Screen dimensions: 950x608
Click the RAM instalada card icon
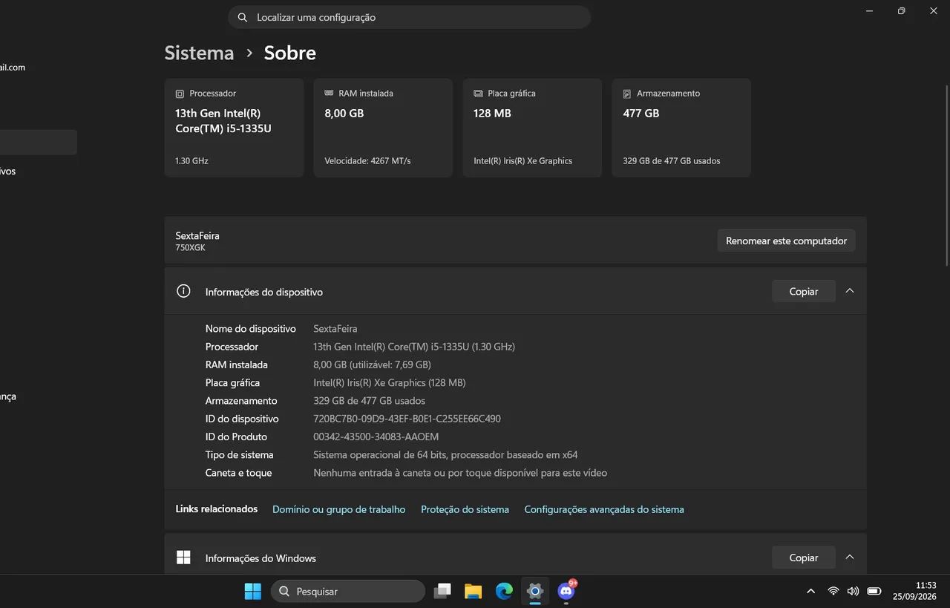point(329,94)
